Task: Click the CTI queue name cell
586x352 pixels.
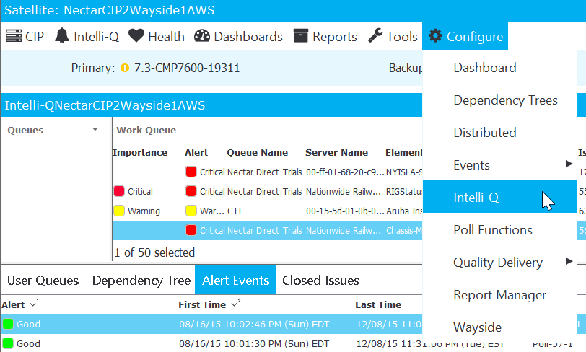Action: tap(235, 211)
